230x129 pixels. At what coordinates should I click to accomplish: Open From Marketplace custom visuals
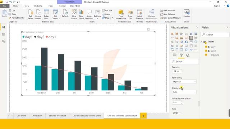(121, 14)
